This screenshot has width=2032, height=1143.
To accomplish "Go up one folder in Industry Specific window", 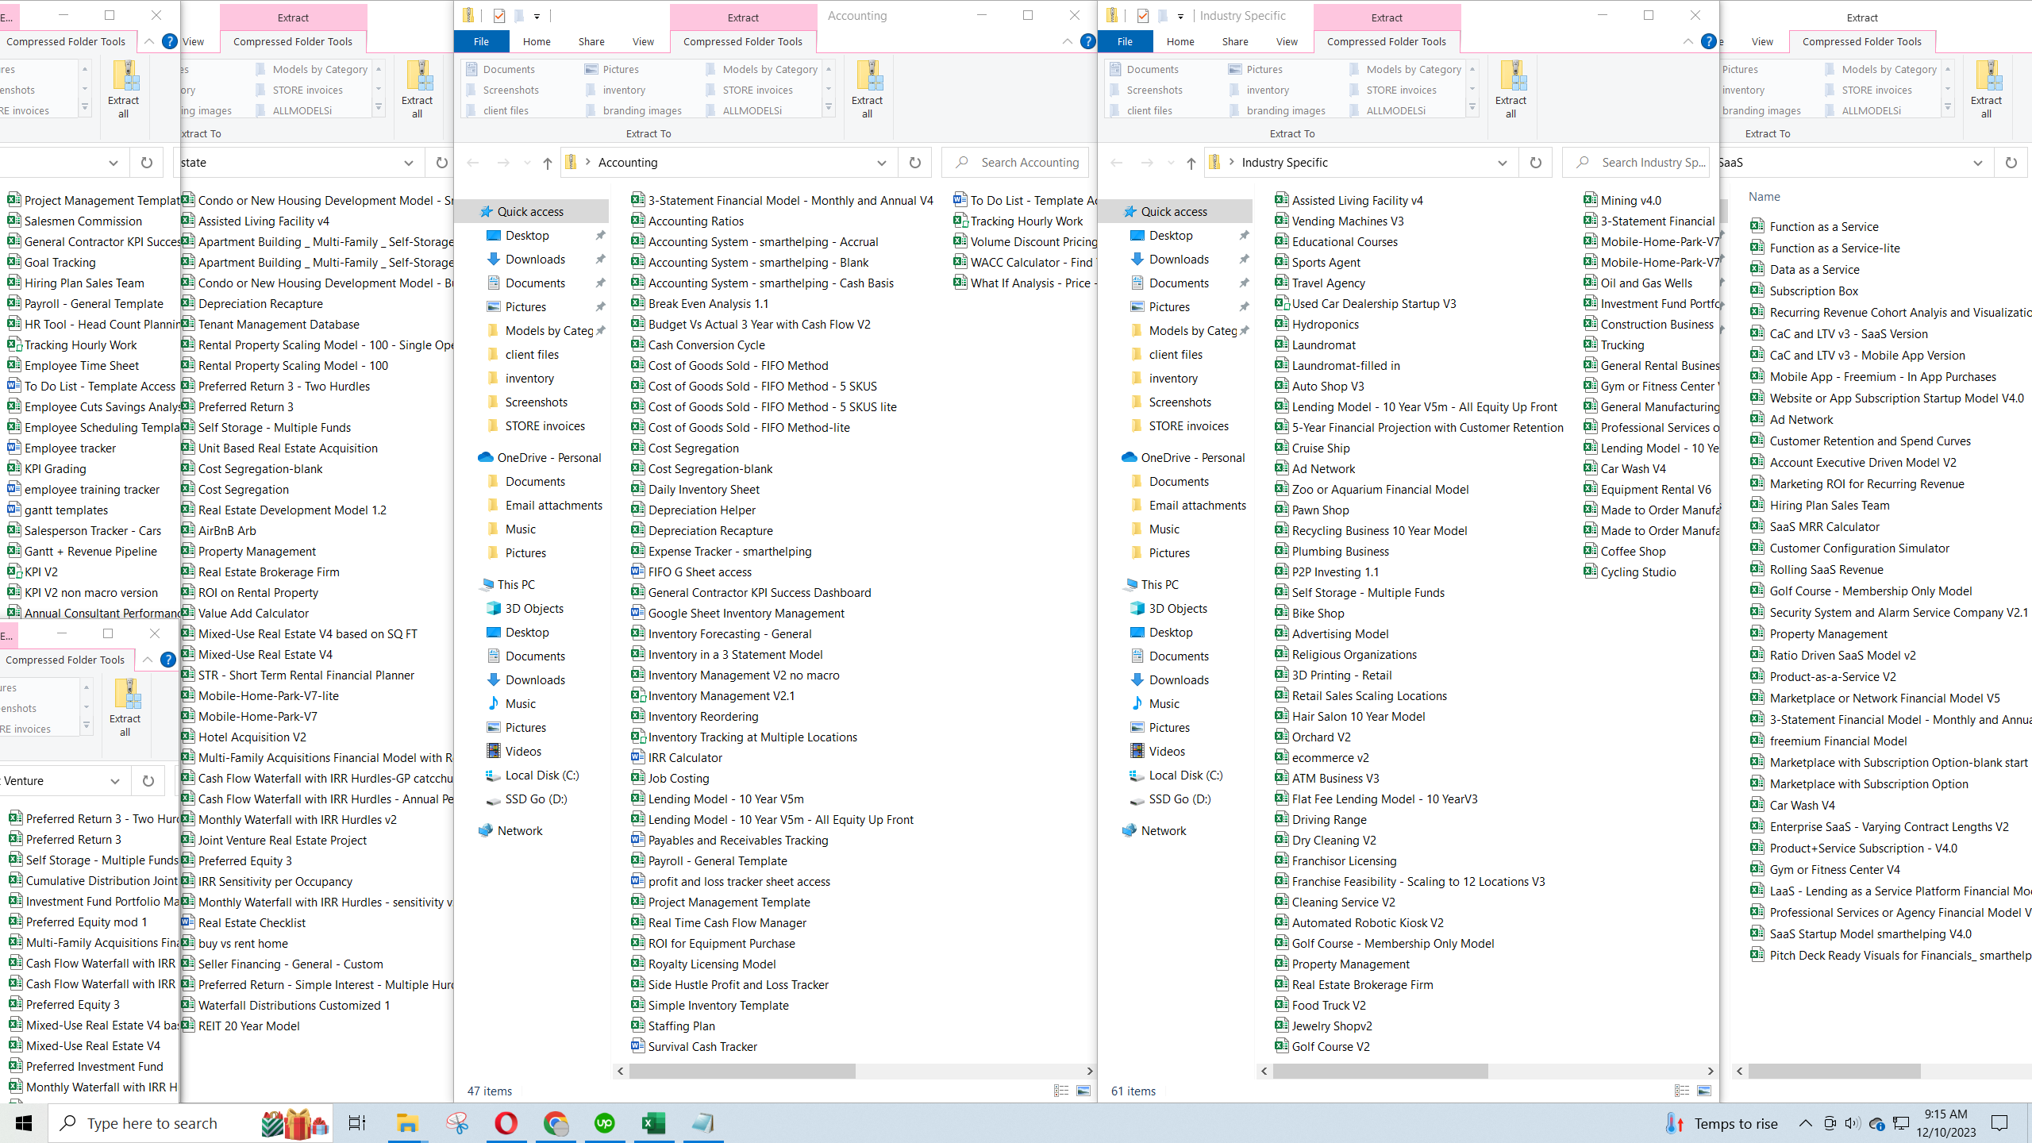I will pos(1191,163).
